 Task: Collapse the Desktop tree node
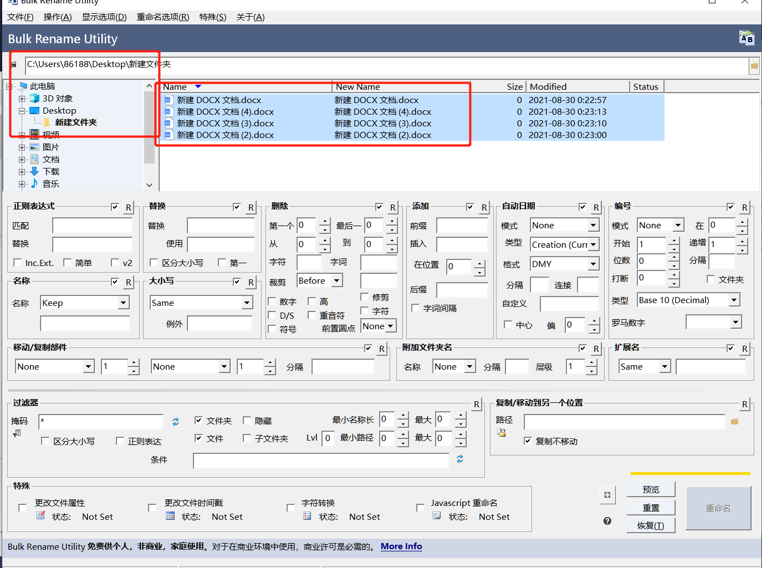point(22,111)
